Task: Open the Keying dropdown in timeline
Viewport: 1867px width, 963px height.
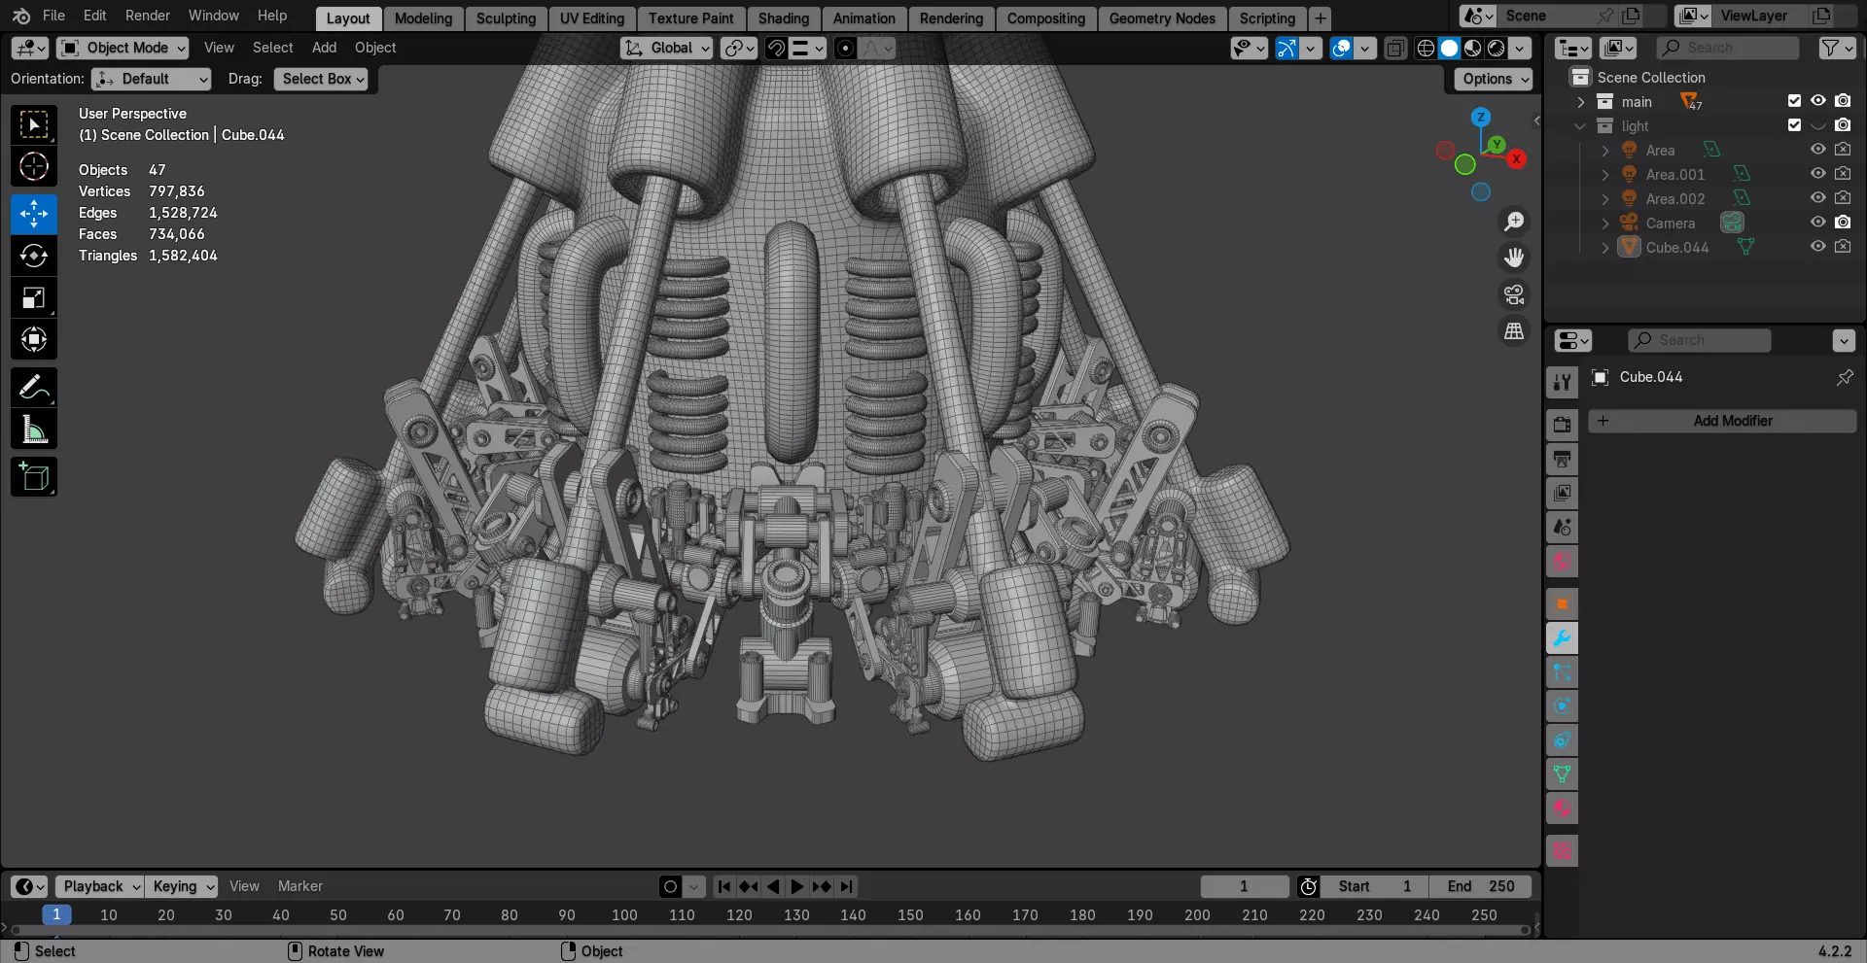Action: (x=181, y=886)
